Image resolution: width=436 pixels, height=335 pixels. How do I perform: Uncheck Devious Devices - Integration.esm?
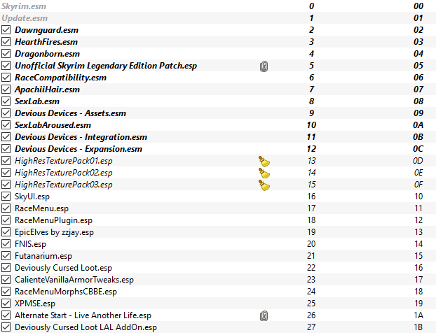pos(6,137)
